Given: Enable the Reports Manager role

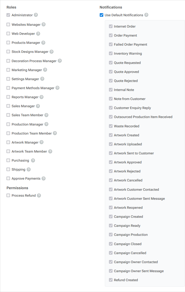Looking at the screenshot, I should pos(8,97).
